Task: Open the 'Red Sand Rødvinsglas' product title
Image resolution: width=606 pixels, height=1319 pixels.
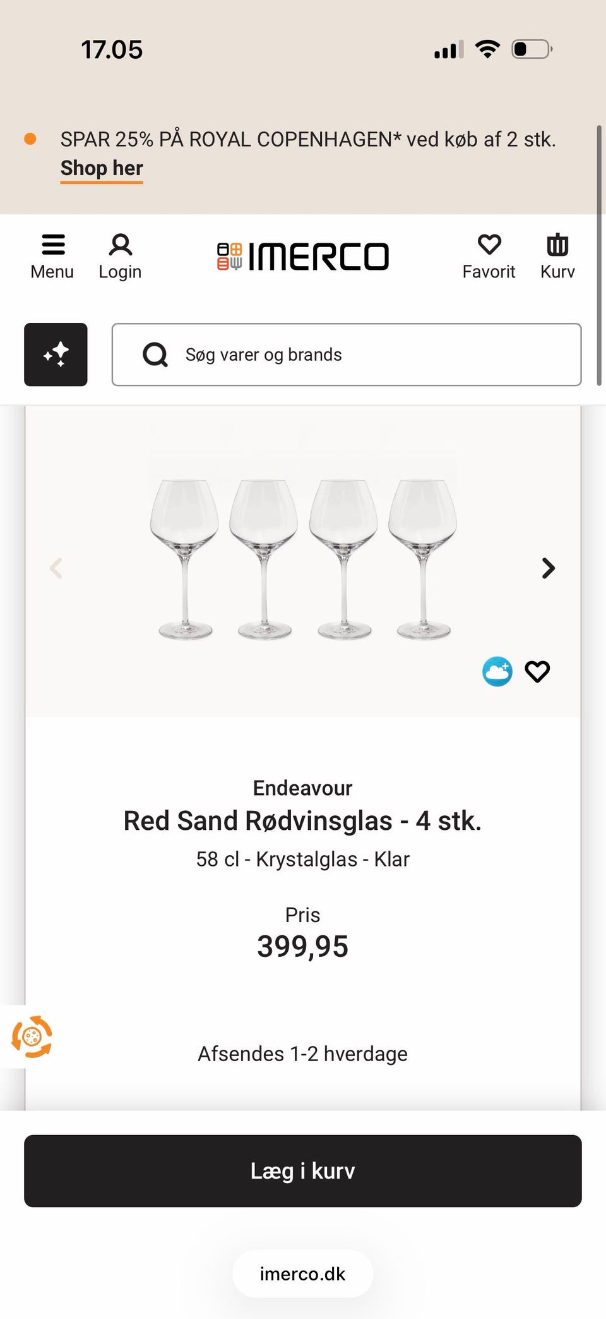Action: [x=302, y=820]
